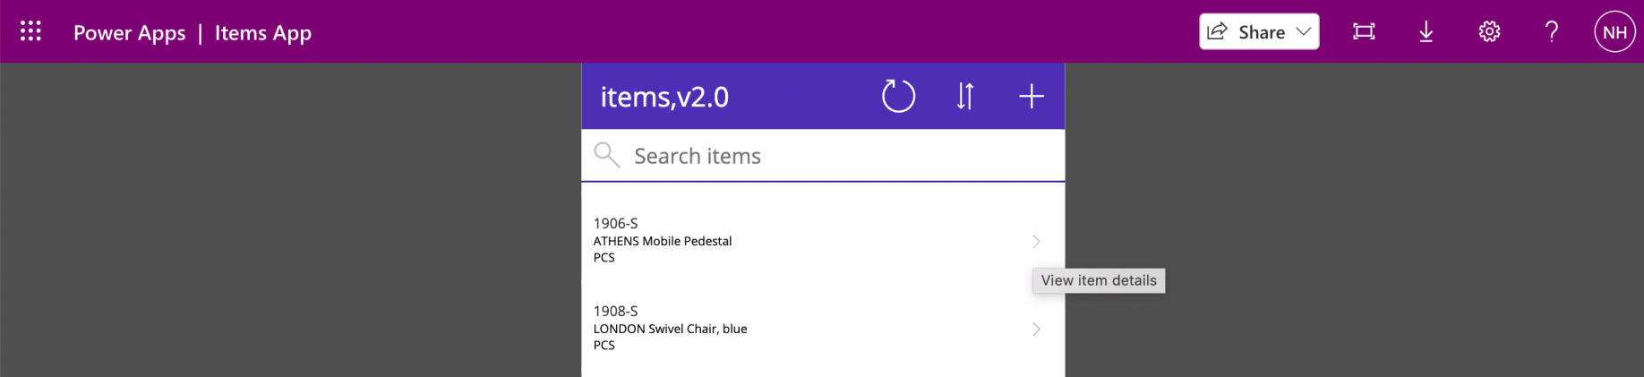
Task: Toggle the items sort order
Action: point(964,96)
